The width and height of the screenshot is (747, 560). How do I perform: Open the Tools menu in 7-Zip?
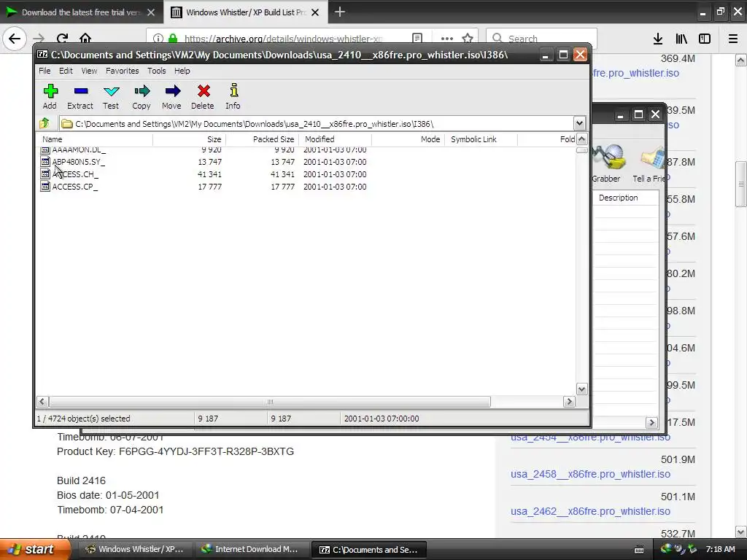pos(156,71)
